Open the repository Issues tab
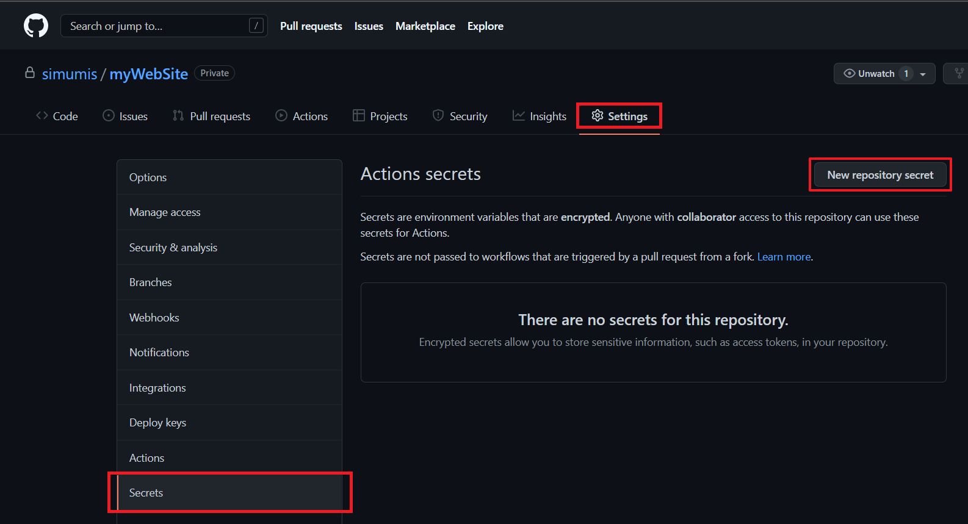Screen dimensions: 968x524 pyautogui.click(x=125, y=116)
